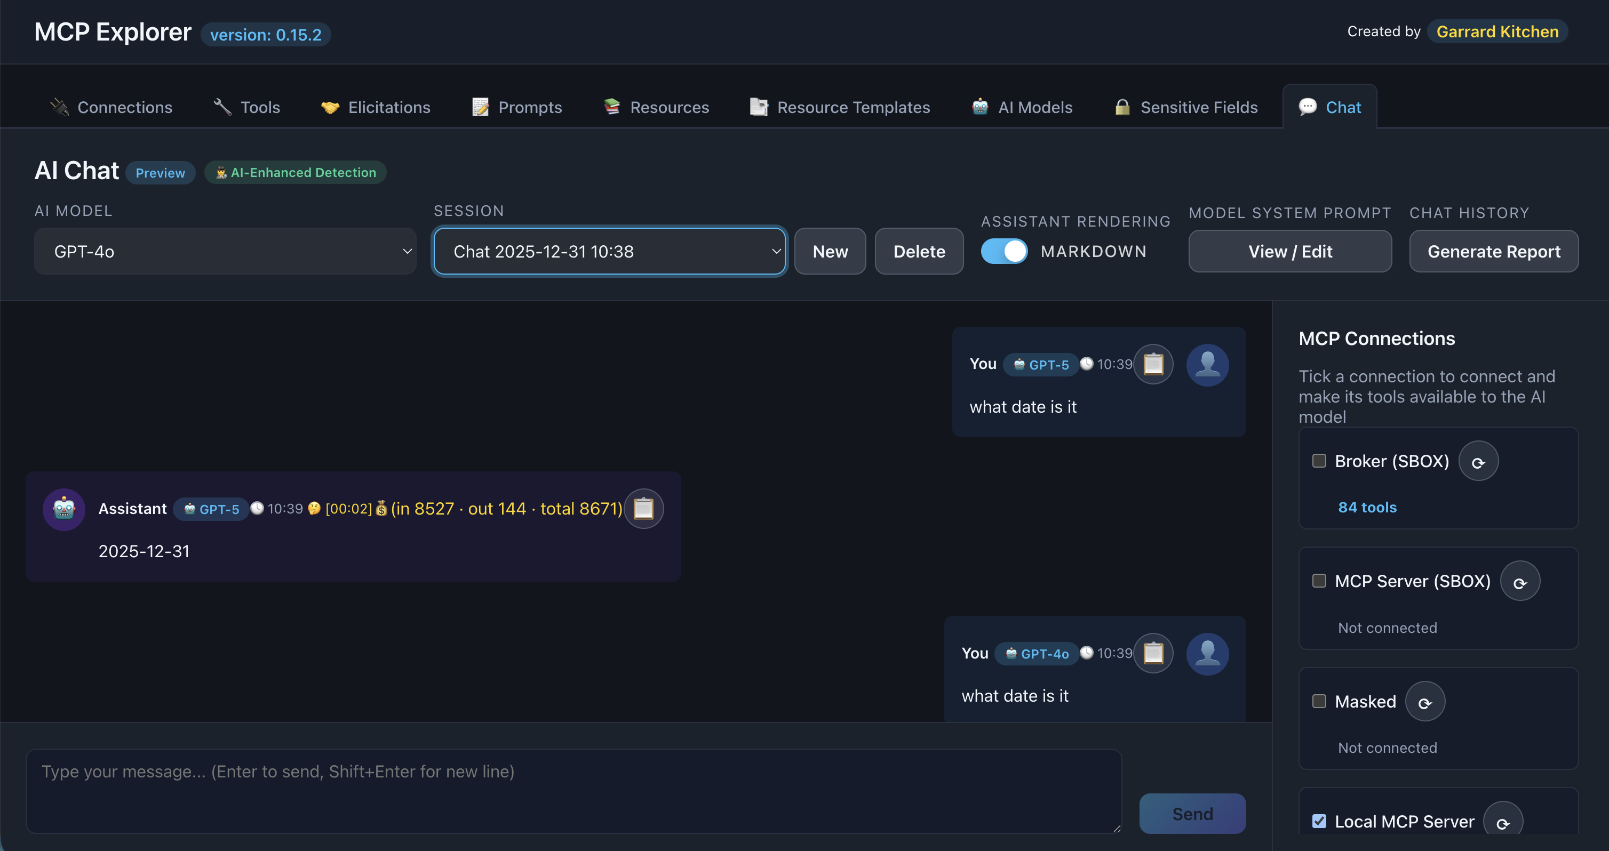Refresh the MCP Server (SBOX) connection
The width and height of the screenshot is (1609, 851).
coord(1520,582)
